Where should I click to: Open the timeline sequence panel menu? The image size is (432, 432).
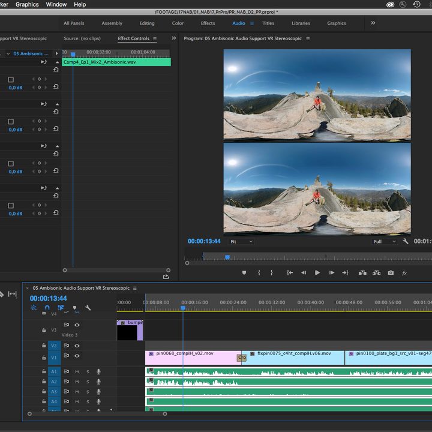tap(135, 288)
